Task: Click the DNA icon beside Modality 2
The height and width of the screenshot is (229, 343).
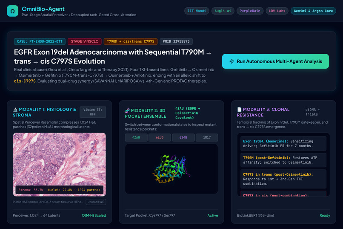Action: coord(127,110)
